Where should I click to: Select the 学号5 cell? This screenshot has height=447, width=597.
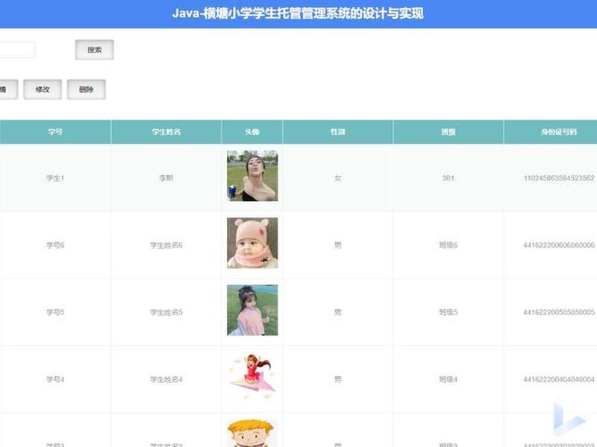(x=55, y=312)
